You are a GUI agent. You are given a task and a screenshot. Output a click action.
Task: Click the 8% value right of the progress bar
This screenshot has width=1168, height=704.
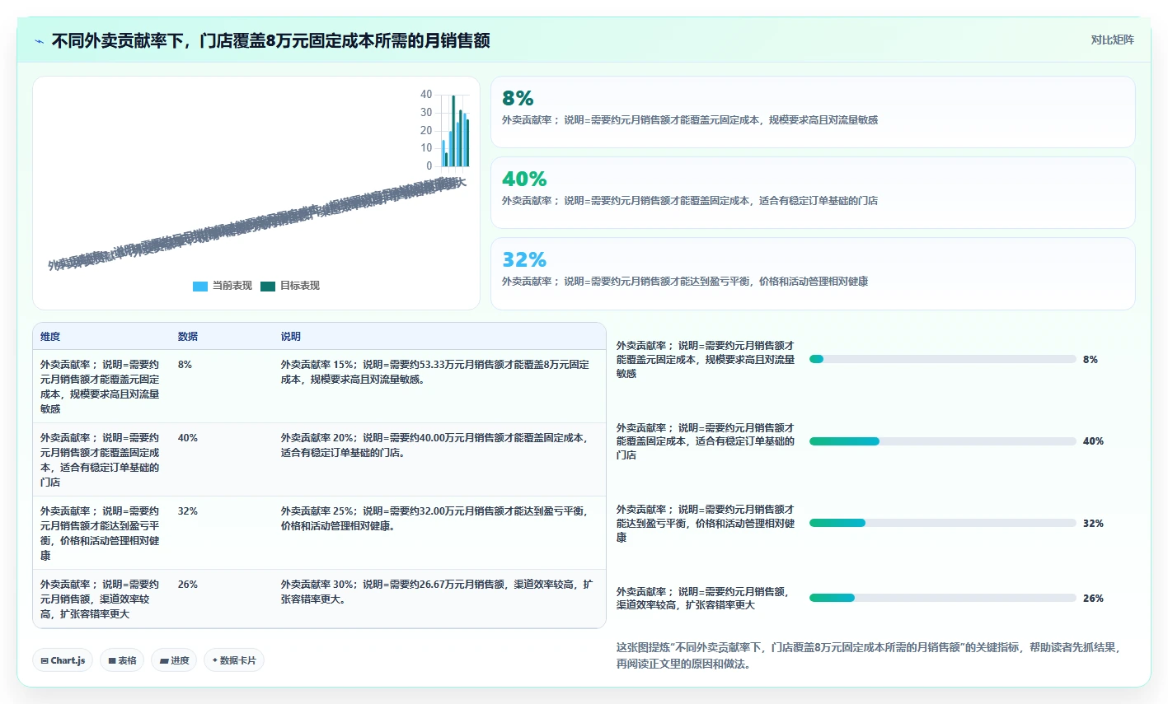click(x=1091, y=360)
